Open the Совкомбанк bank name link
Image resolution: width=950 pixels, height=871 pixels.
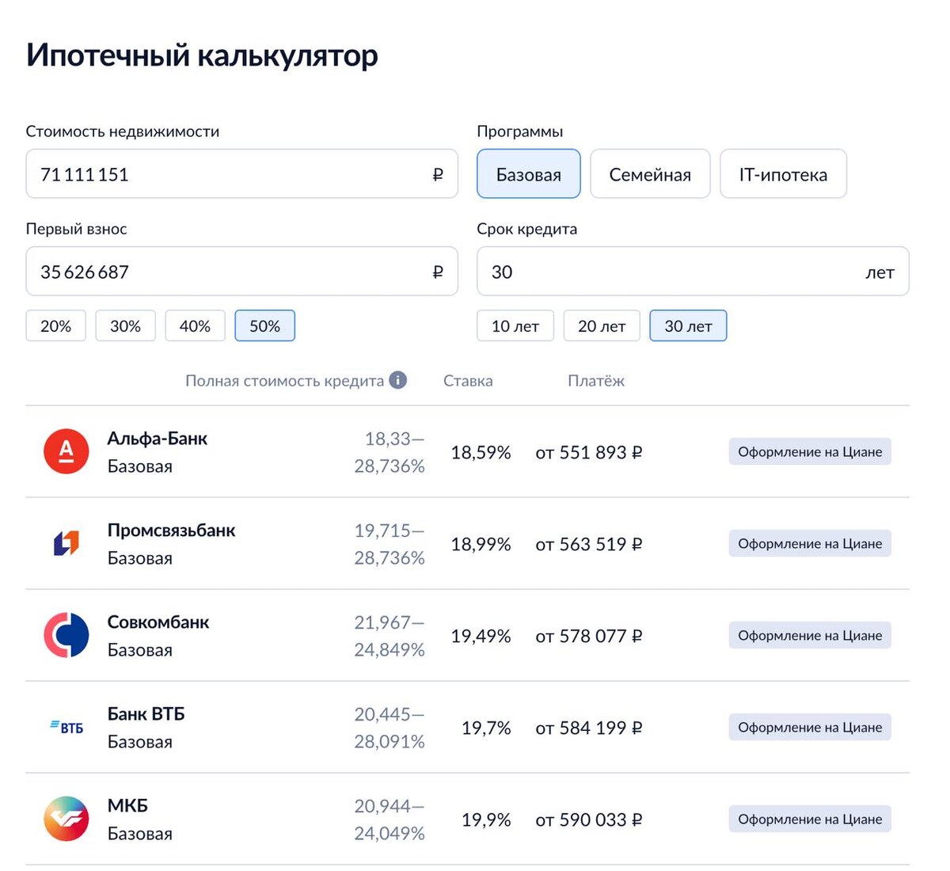coord(158,622)
